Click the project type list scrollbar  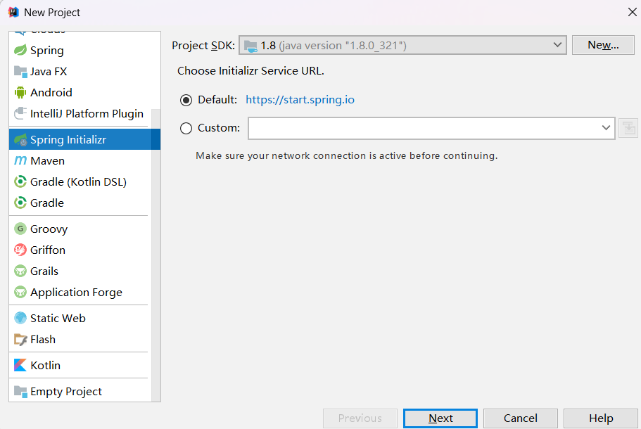(156, 255)
